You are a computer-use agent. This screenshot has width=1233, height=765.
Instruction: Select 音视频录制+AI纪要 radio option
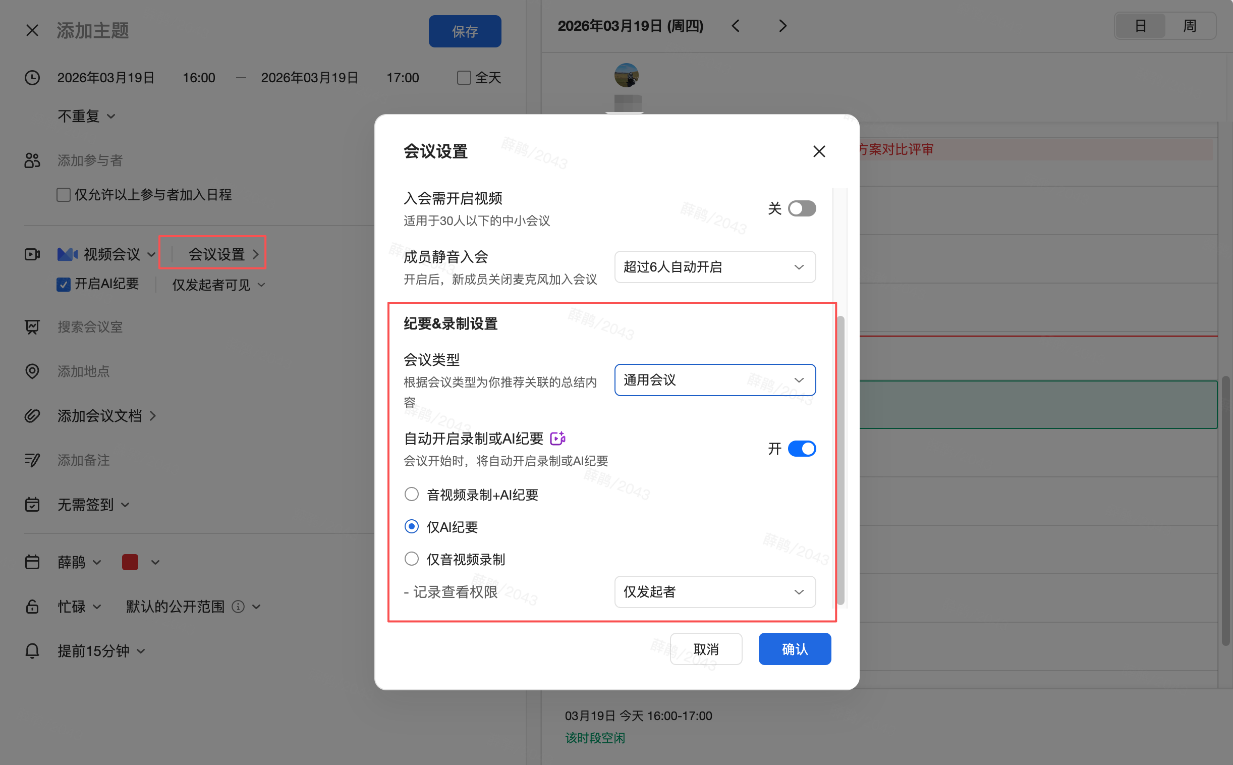click(412, 495)
